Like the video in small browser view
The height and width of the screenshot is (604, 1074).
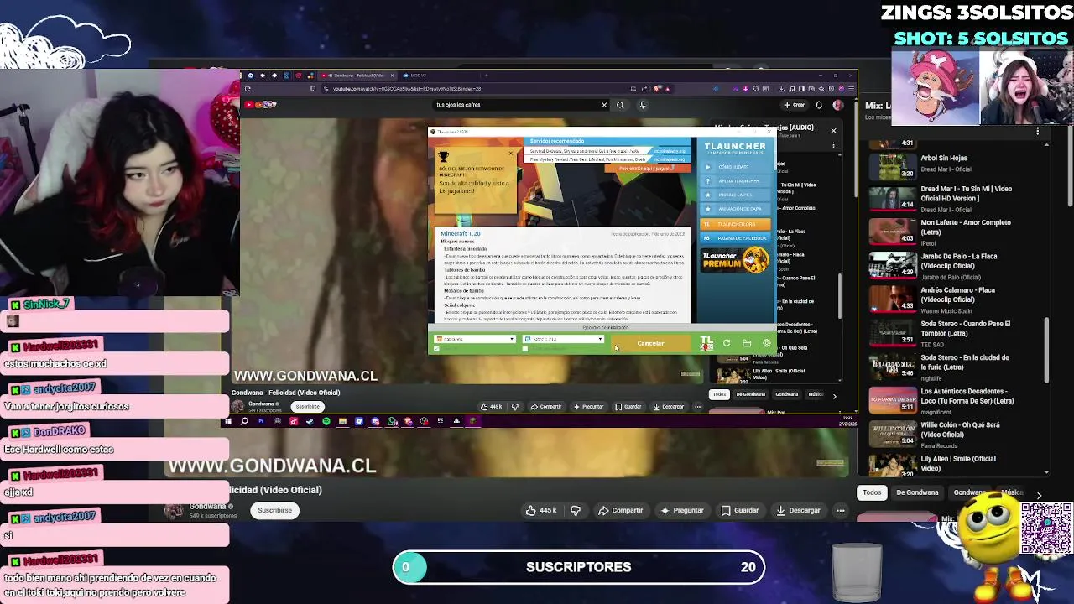492,407
